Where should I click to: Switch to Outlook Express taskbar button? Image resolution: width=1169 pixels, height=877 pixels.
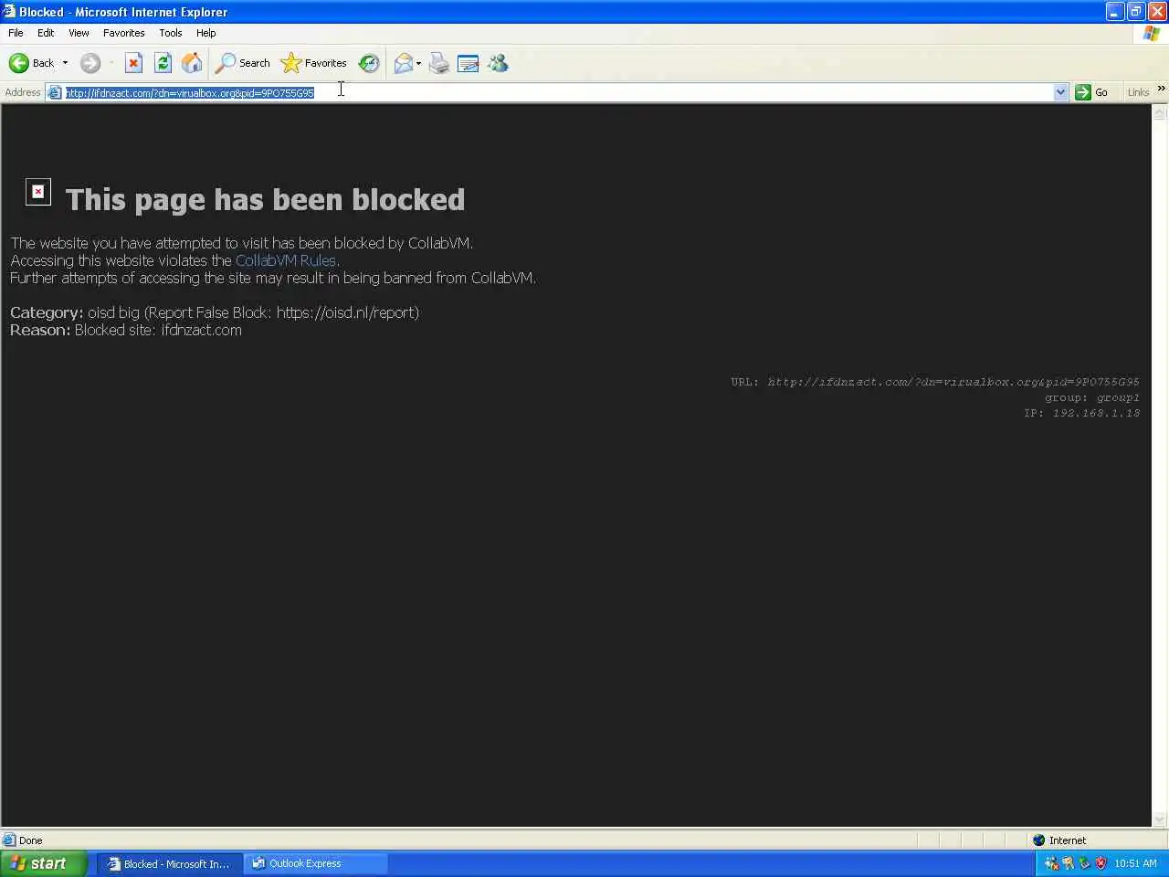click(315, 863)
